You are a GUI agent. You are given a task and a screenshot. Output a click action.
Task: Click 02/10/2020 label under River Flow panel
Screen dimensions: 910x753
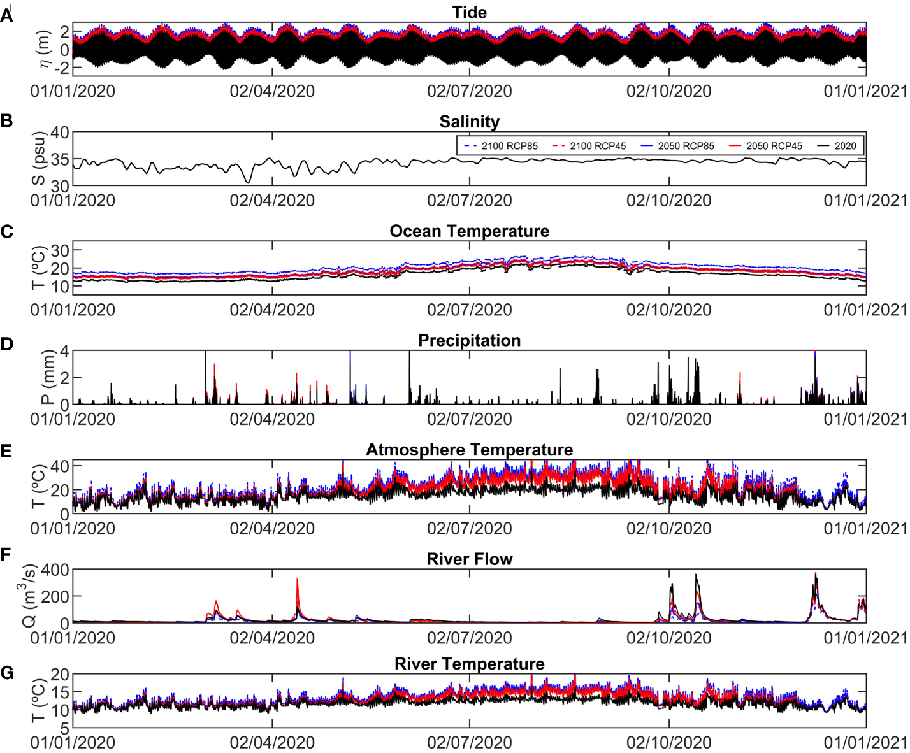pyautogui.click(x=668, y=638)
